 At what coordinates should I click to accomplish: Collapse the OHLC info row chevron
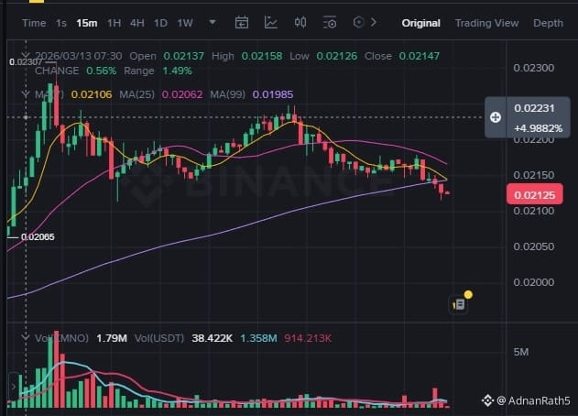coord(26,55)
